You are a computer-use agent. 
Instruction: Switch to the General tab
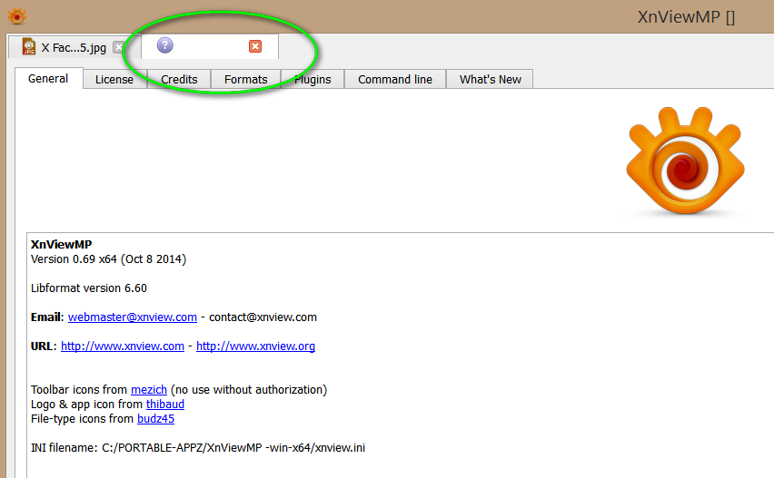click(x=48, y=79)
